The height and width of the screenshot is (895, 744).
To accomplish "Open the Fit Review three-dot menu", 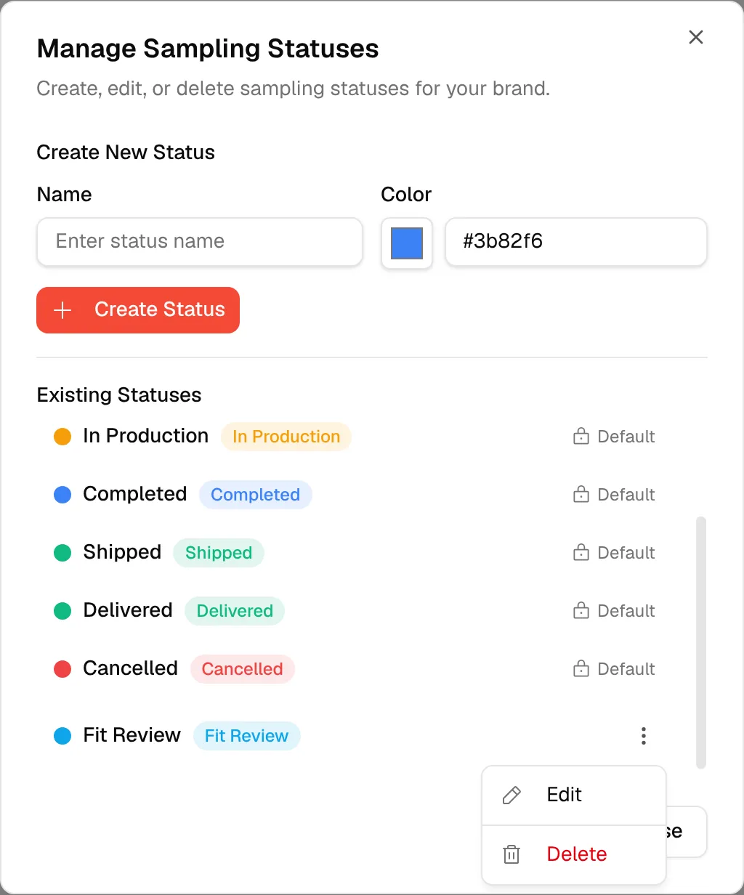I will point(644,736).
